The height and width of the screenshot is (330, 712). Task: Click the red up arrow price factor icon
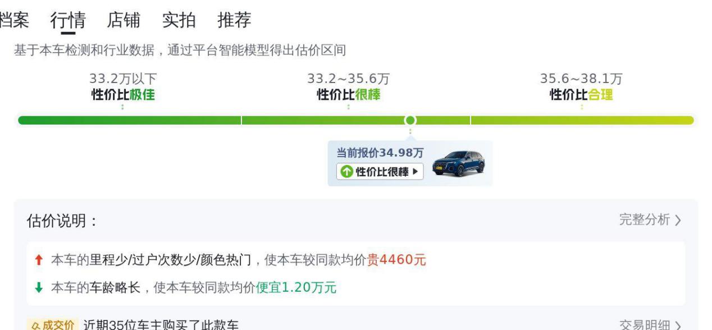click(39, 260)
